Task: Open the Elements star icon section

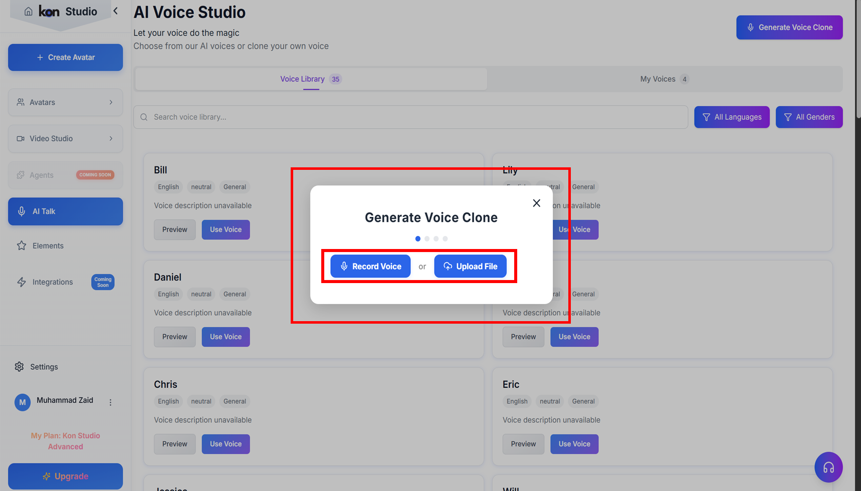Action: (x=22, y=245)
